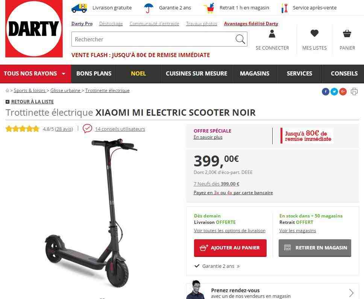This screenshot has width=364, height=299.
Task: Click Ajouter au panier button
Action: click(230, 248)
